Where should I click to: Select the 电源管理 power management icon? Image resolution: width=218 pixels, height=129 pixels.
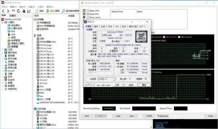(9, 41)
